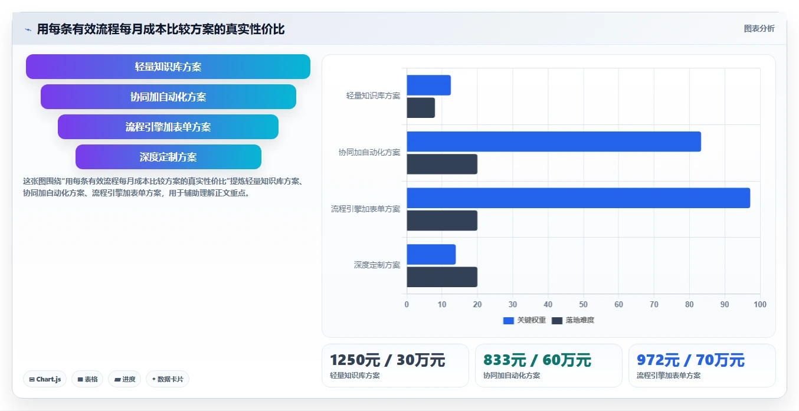Click dark 落地难度 bar for 协同加自动化方案
The width and height of the screenshot is (799, 411).
coord(442,164)
